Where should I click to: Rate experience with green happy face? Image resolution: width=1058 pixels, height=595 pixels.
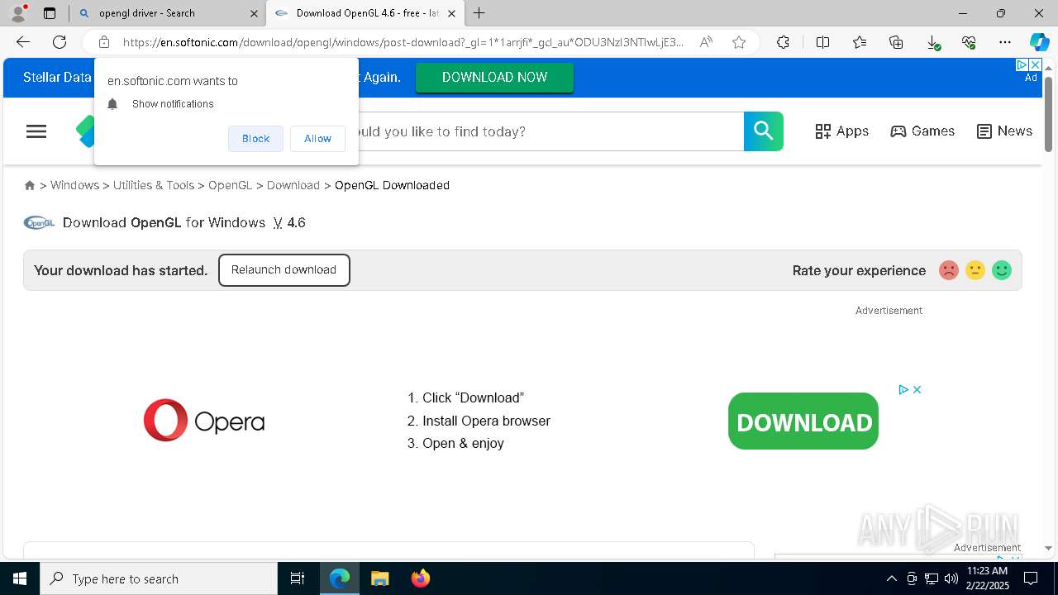(x=1002, y=270)
